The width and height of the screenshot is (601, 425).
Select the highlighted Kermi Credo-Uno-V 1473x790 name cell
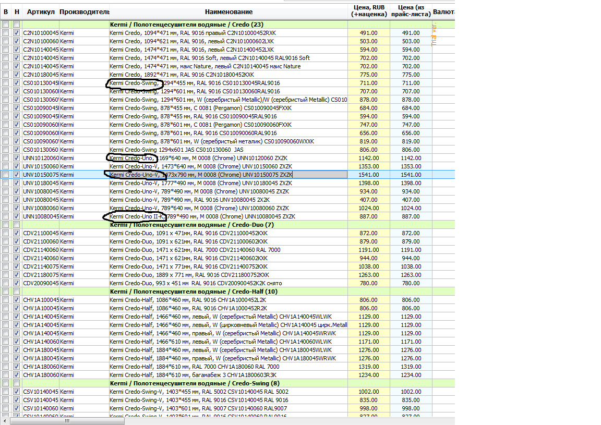pos(229,175)
